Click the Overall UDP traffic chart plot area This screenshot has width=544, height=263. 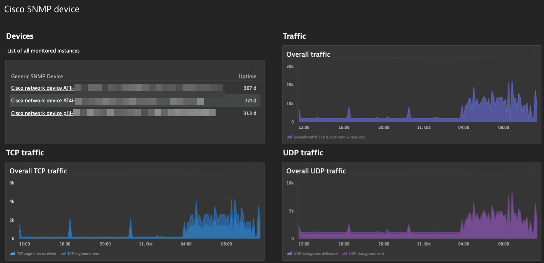pyautogui.click(x=417, y=211)
